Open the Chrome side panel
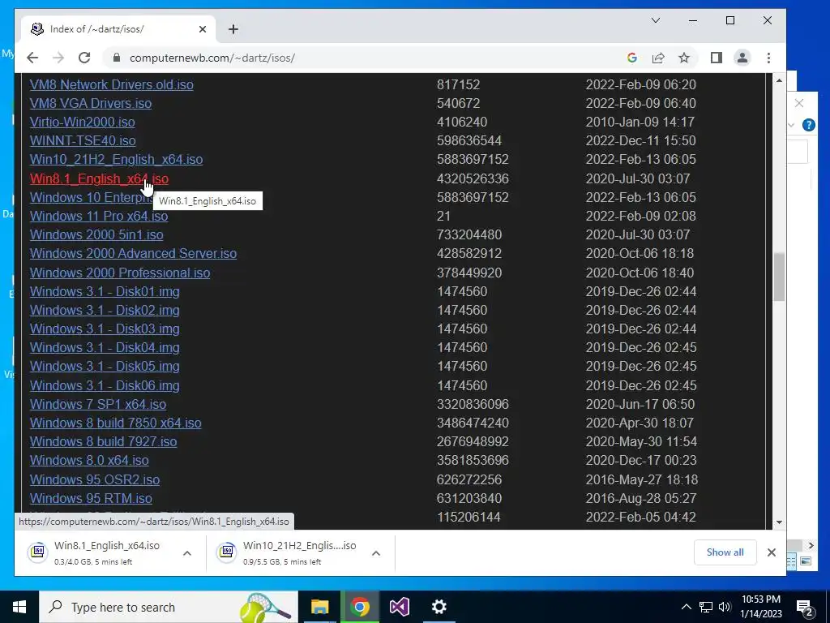Screen dimensions: 830x623 tap(717, 58)
